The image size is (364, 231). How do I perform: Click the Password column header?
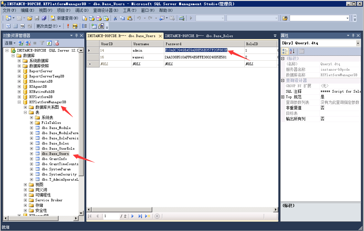(x=204, y=44)
